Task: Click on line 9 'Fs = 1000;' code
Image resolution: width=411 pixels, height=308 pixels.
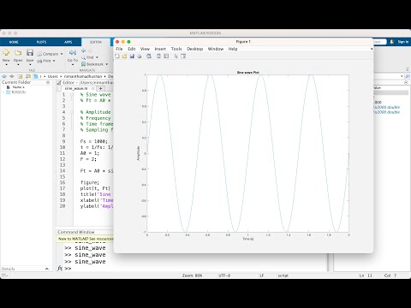Action: (94, 141)
